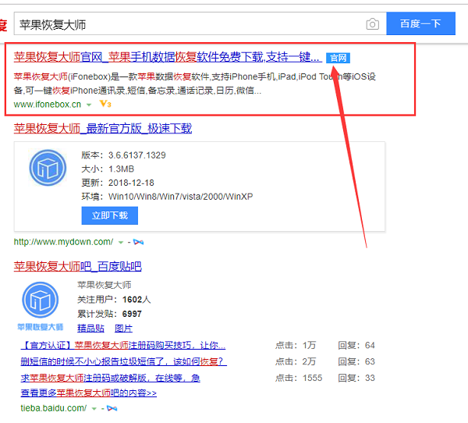Expand the www.ifonebox.cn dropdown arrow

coord(89,105)
